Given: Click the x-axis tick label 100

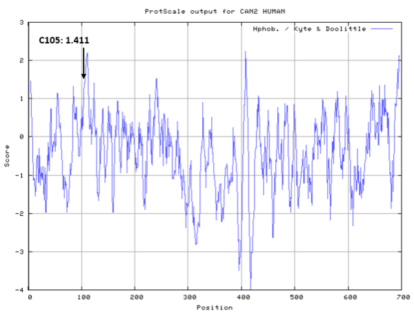Looking at the screenshot, I should pyautogui.click(x=81, y=298).
